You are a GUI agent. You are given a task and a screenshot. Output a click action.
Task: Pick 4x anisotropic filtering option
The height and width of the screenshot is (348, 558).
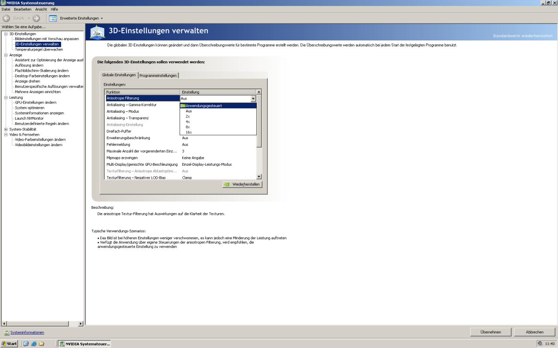click(x=218, y=121)
